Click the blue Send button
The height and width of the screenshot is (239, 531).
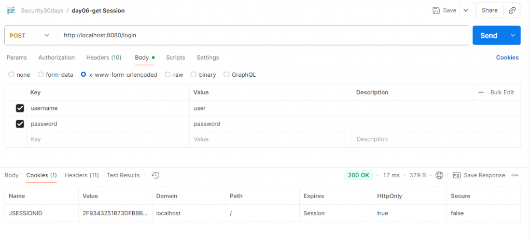coord(488,35)
